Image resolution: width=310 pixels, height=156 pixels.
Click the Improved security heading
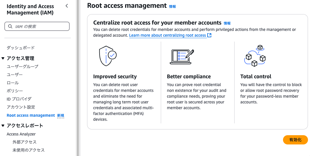115,77
